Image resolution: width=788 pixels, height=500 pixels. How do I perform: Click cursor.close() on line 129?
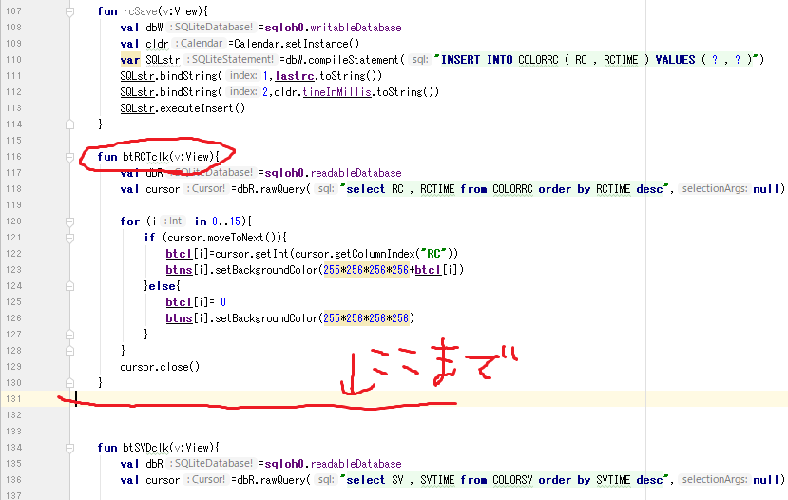click(160, 367)
